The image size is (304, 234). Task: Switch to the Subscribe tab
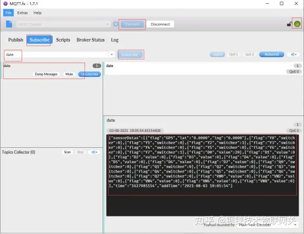[x=40, y=40]
